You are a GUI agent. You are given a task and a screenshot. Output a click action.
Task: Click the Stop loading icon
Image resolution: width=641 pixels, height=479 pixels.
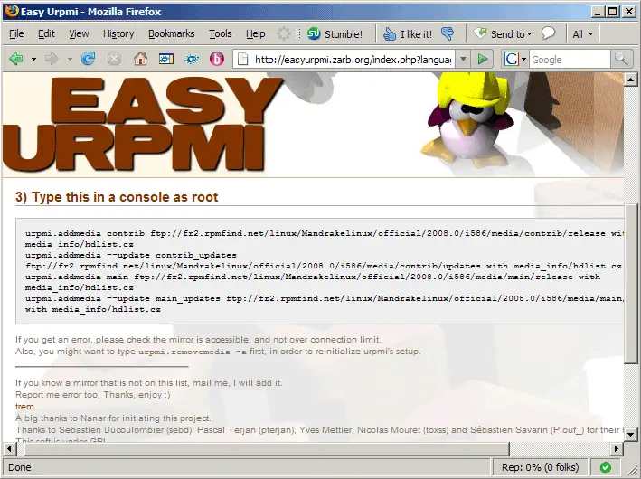coord(114,59)
